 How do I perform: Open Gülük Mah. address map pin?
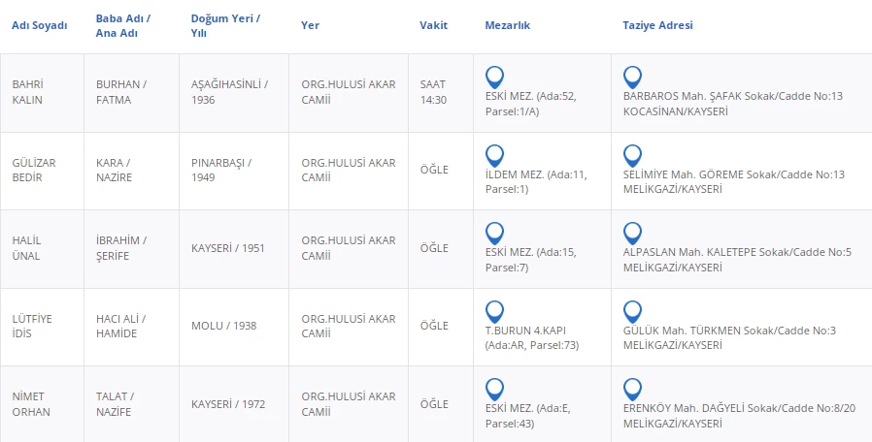click(x=632, y=311)
